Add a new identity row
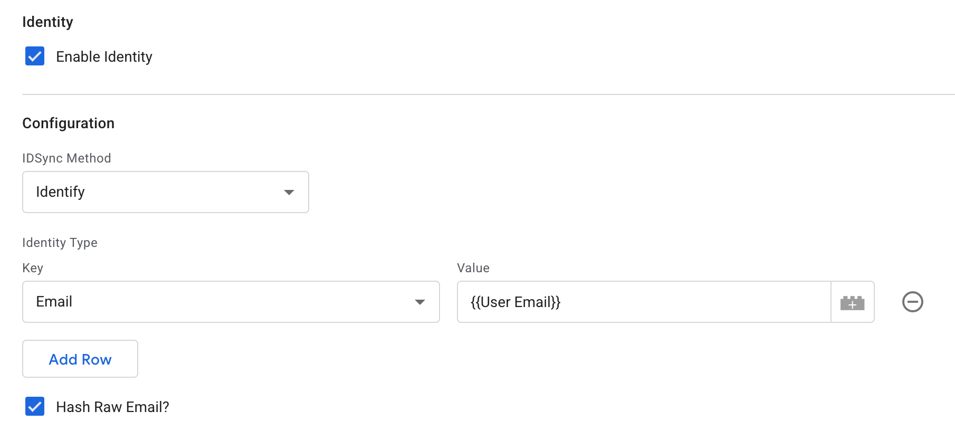955x440 pixels. [80, 359]
